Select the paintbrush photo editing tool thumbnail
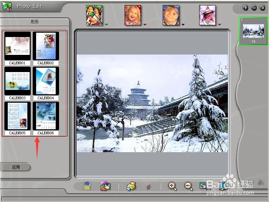The height and width of the screenshot is (202, 269). point(95,15)
